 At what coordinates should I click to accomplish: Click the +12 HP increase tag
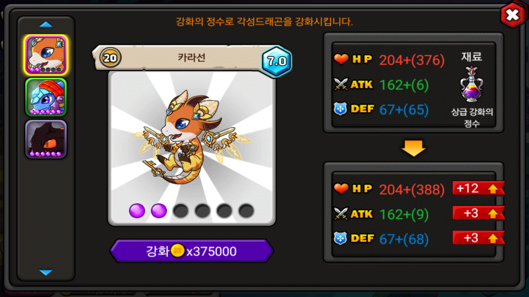coord(478,188)
